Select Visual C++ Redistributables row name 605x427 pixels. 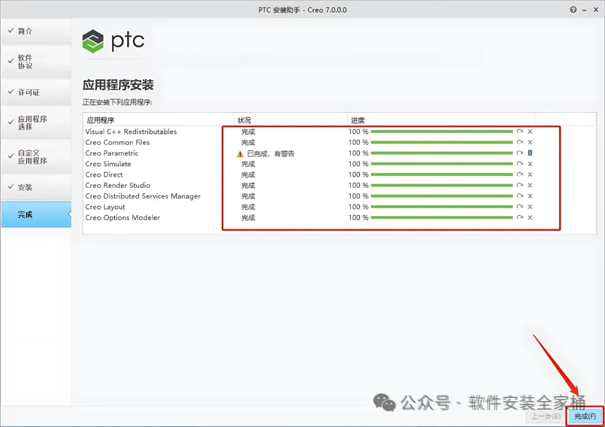coord(131,132)
